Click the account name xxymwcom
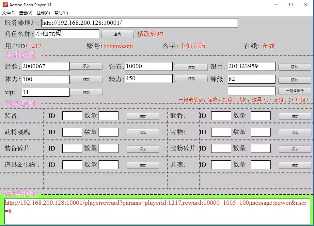The height and width of the screenshot is (226, 314). coord(118,46)
